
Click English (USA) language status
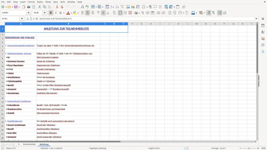tap(154, 148)
